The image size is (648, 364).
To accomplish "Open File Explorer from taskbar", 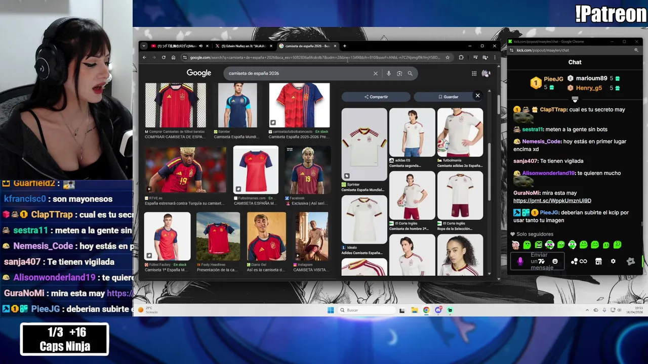I will click(414, 310).
